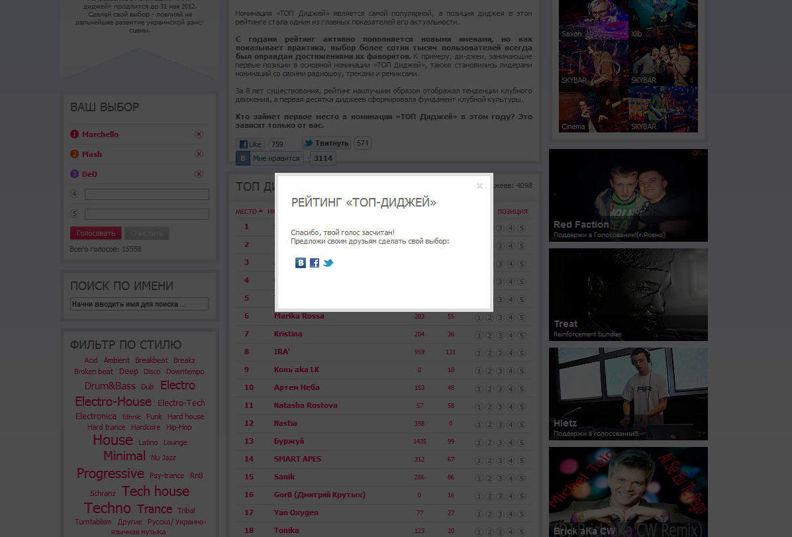
Task: Select position 1 for Natasha Rostova
Action: click(479, 407)
